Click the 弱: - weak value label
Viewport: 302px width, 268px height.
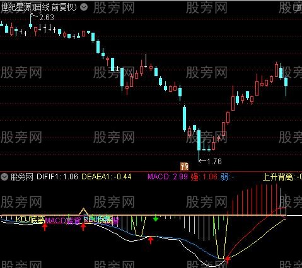(227, 177)
